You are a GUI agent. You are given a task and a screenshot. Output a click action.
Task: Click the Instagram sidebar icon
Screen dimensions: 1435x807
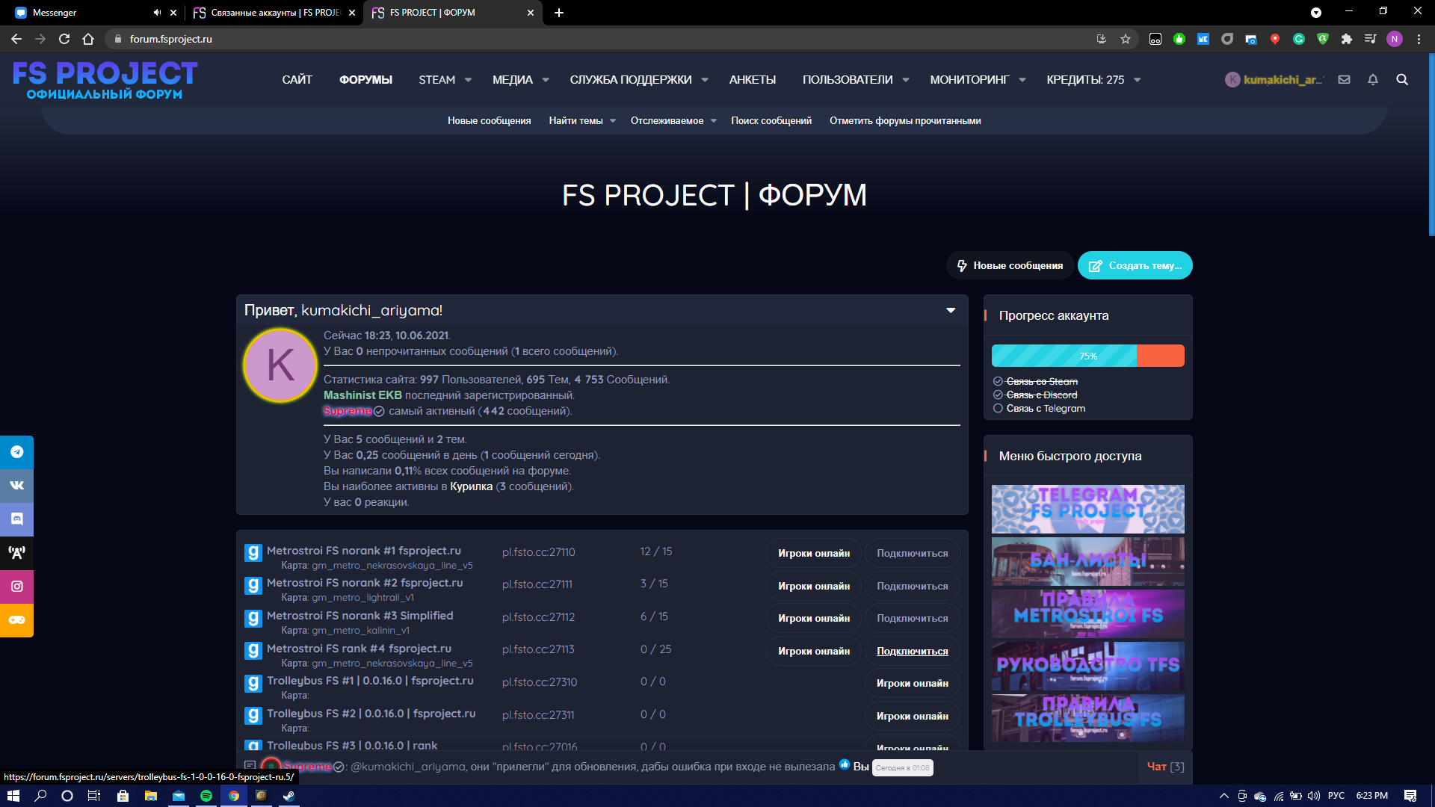pyautogui.click(x=16, y=587)
